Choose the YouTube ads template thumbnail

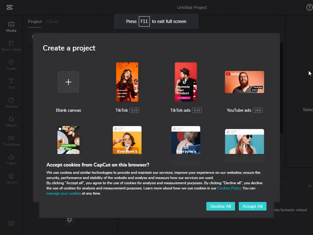coord(245,82)
